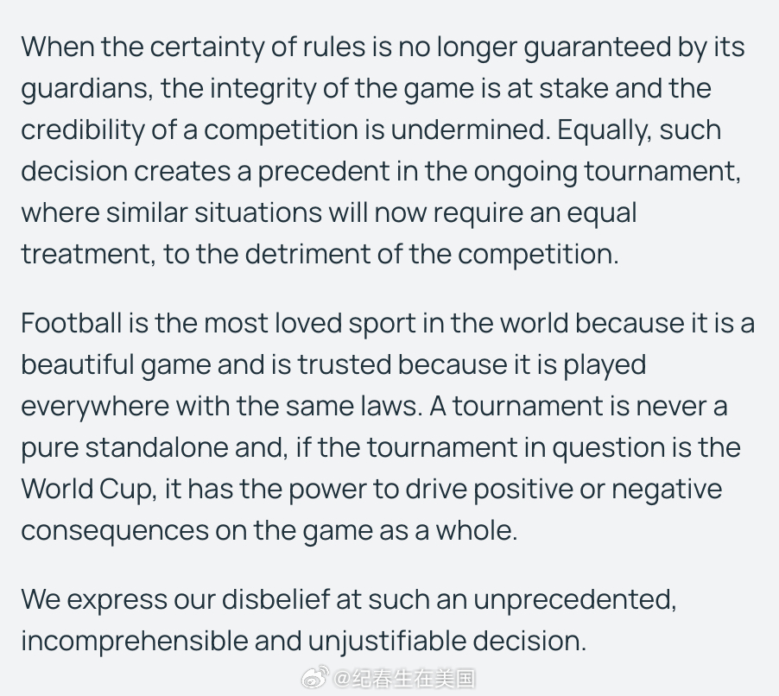The height and width of the screenshot is (696, 779).
Task: Click the word 'detriment' in first paragraph
Action: click(x=307, y=254)
